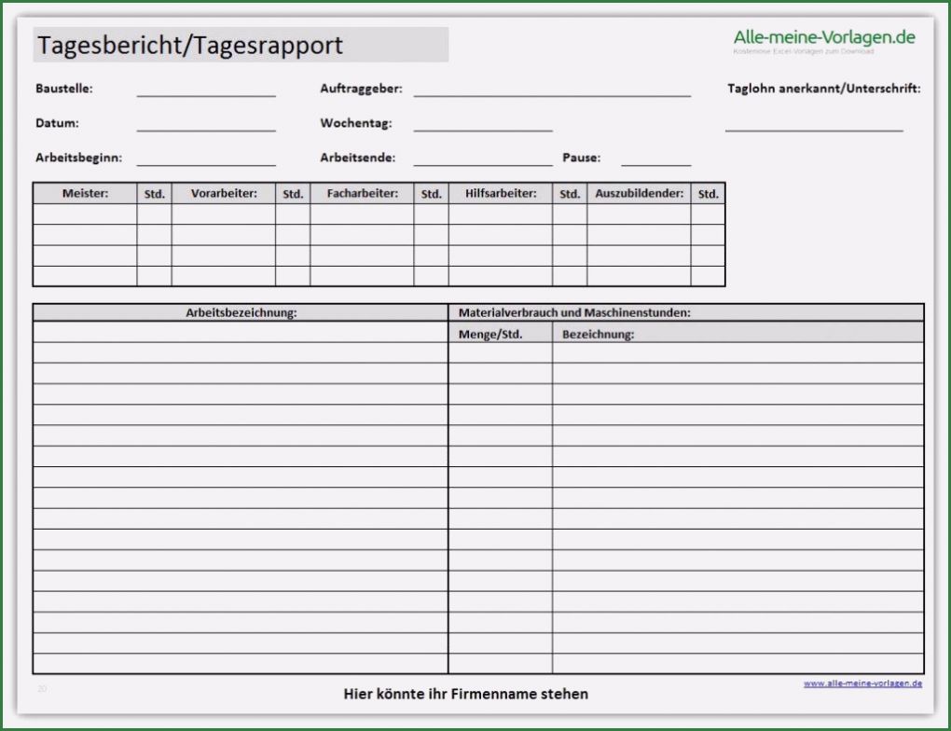The height and width of the screenshot is (731, 951).
Task: Select the Auszubildender column header
Action: tap(638, 194)
